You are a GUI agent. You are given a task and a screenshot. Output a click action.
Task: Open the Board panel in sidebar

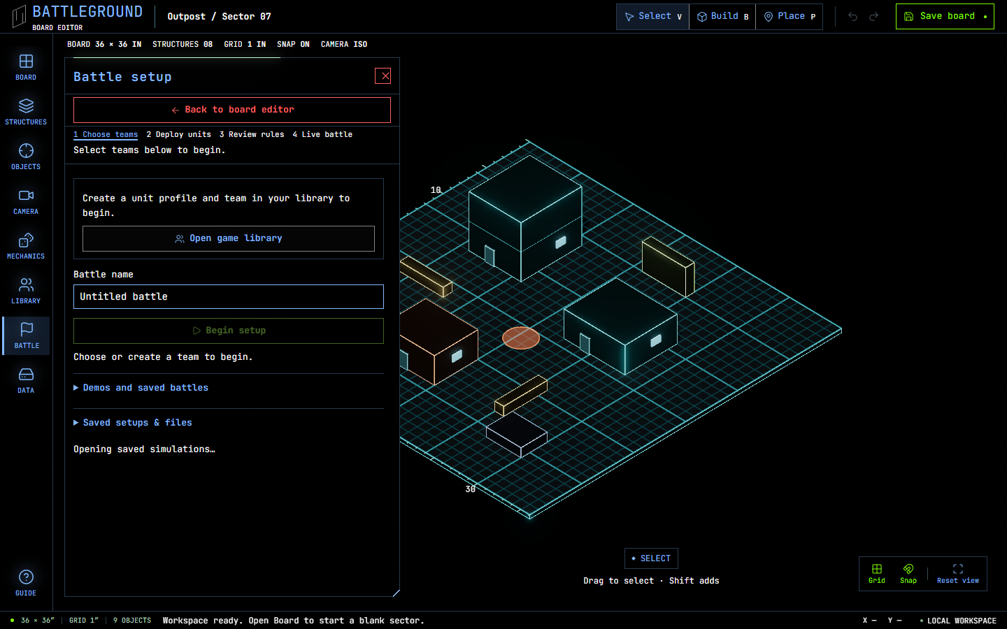(x=26, y=67)
